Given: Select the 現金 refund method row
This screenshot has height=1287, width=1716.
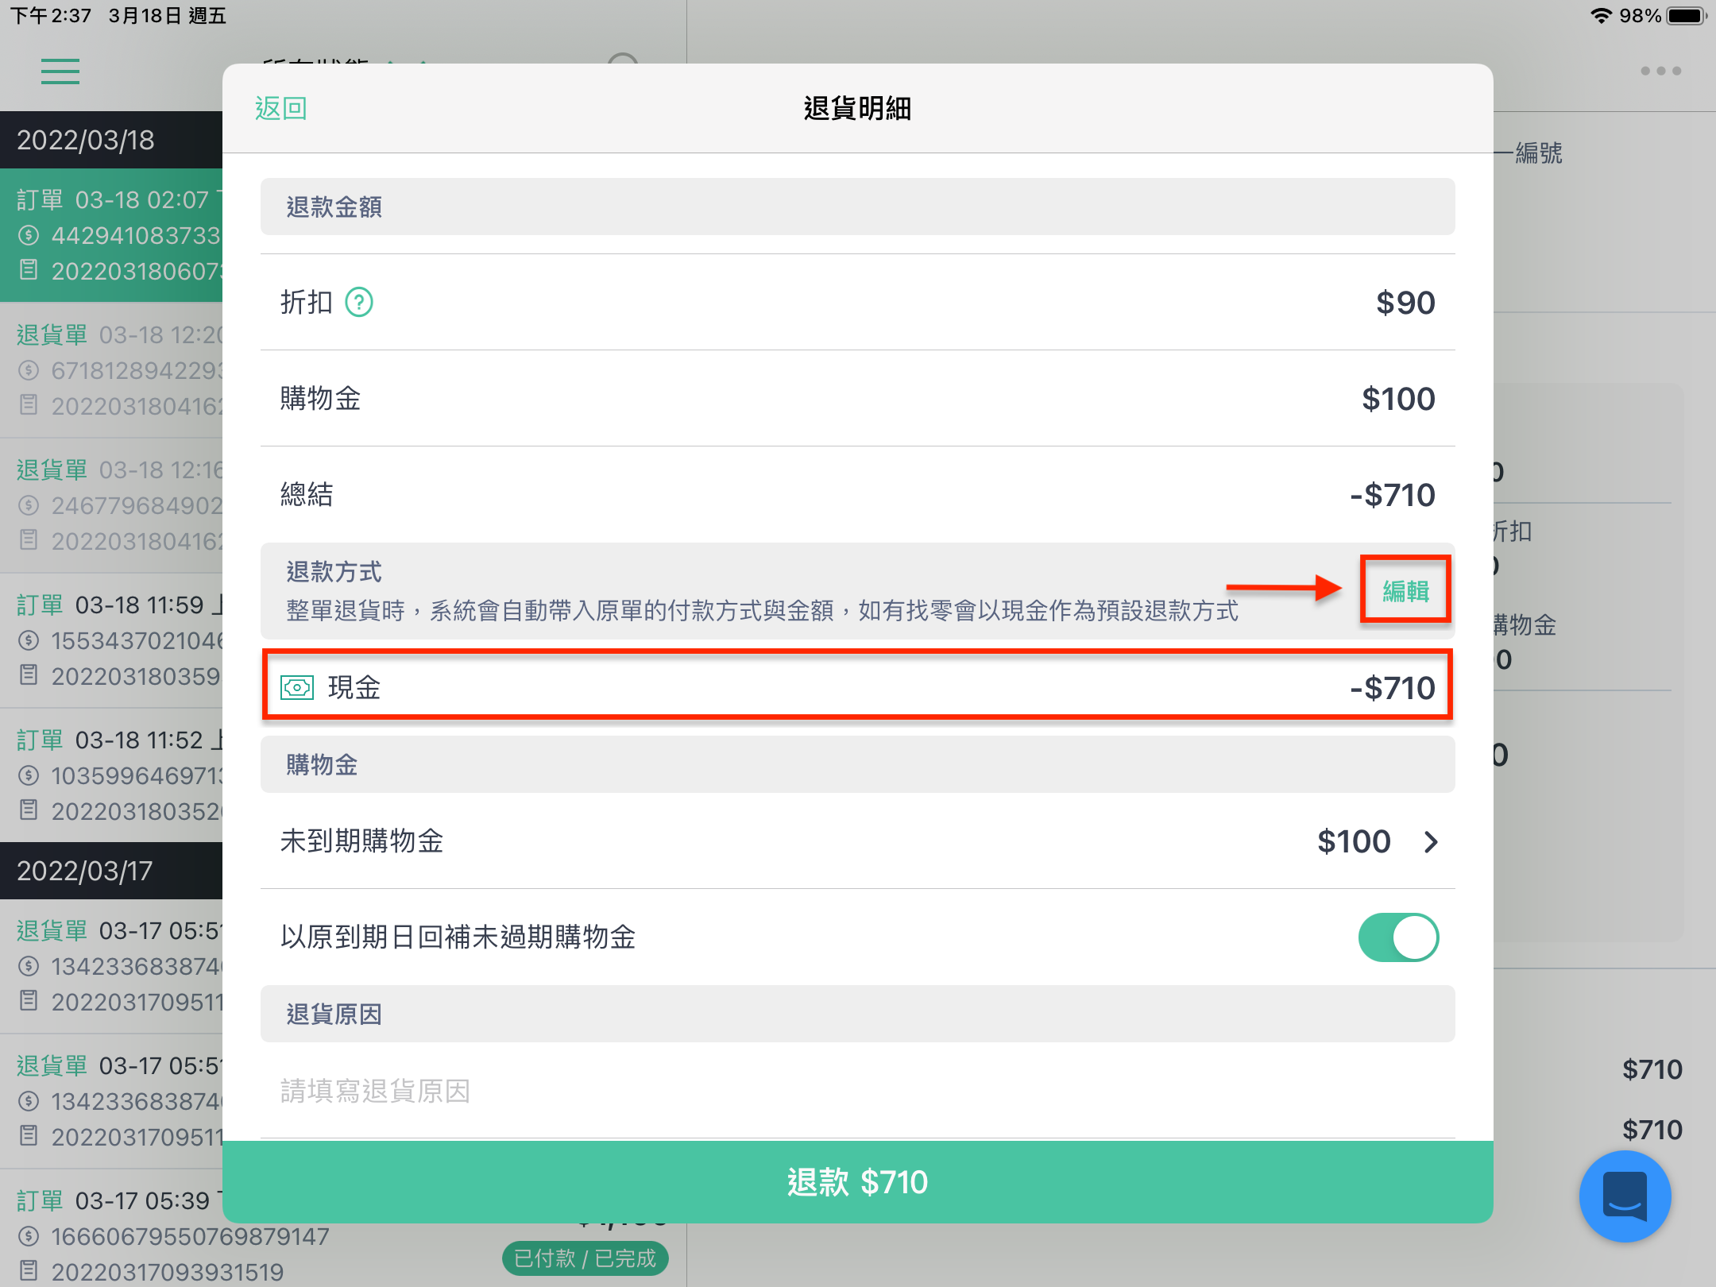Looking at the screenshot, I should (x=857, y=686).
